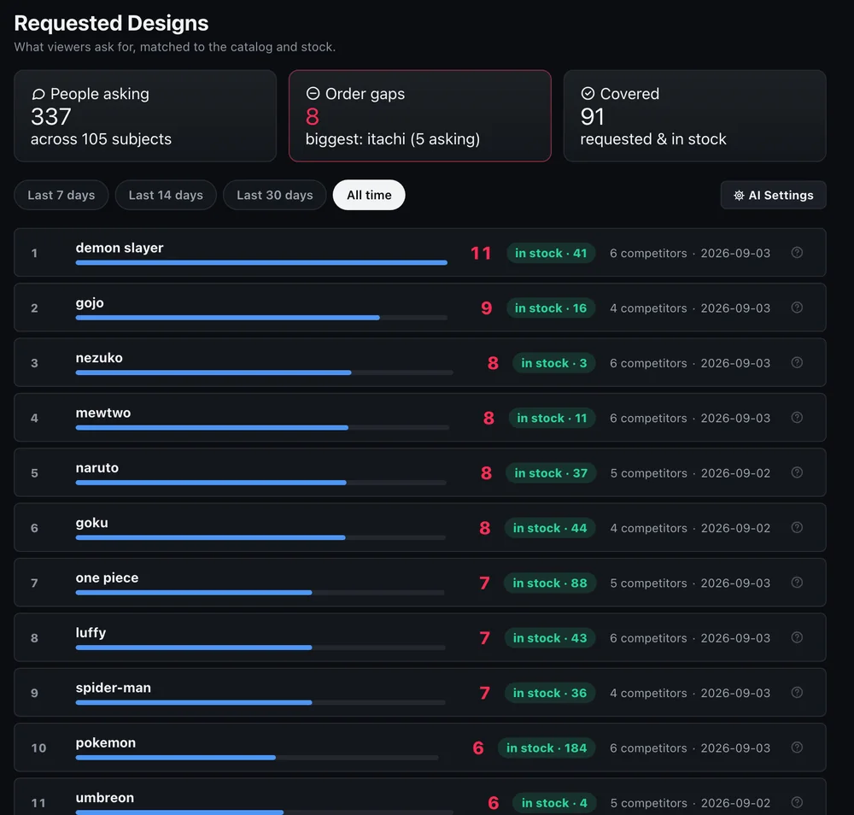Click '5 competitors' in the naruto row

(x=649, y=473)
